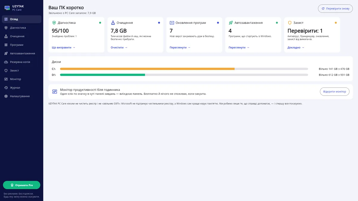Click the Діагностика shield icon in sidebar
The height and width of the screenshot is (201, 358).
click(6, 28)
